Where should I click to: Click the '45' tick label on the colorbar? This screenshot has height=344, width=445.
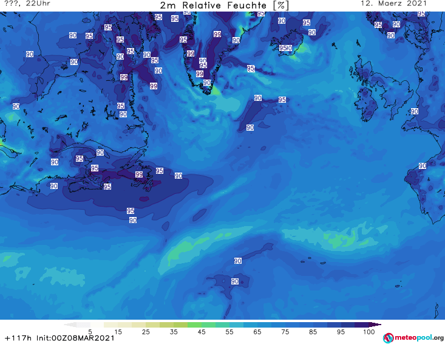(201, 332)
